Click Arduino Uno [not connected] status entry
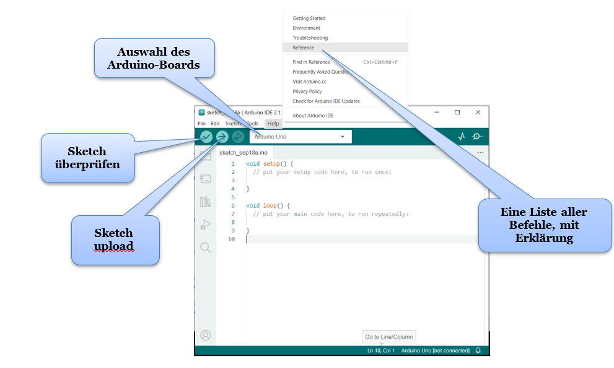The image size is (614, 368). tap(435, 351)
